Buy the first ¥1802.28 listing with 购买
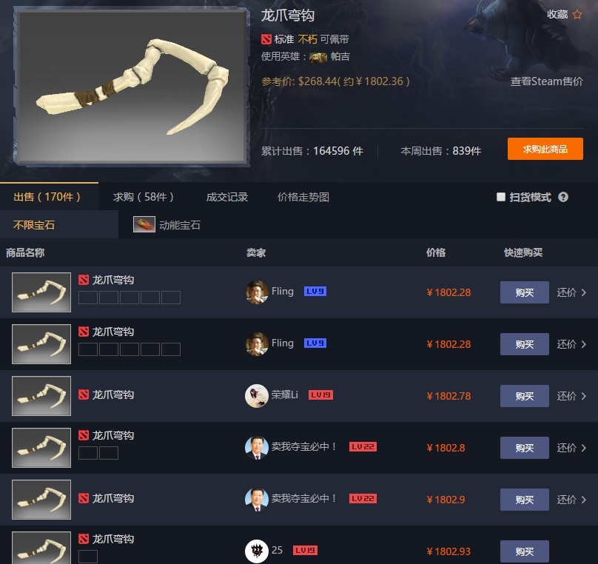Image resolution: width=598 pixels, height=564 pixels. coord(525,292)
